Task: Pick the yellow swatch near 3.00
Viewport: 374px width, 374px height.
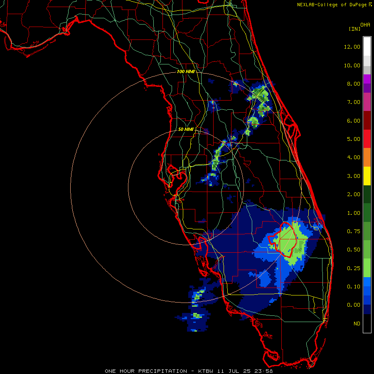Action: [367, 176]
